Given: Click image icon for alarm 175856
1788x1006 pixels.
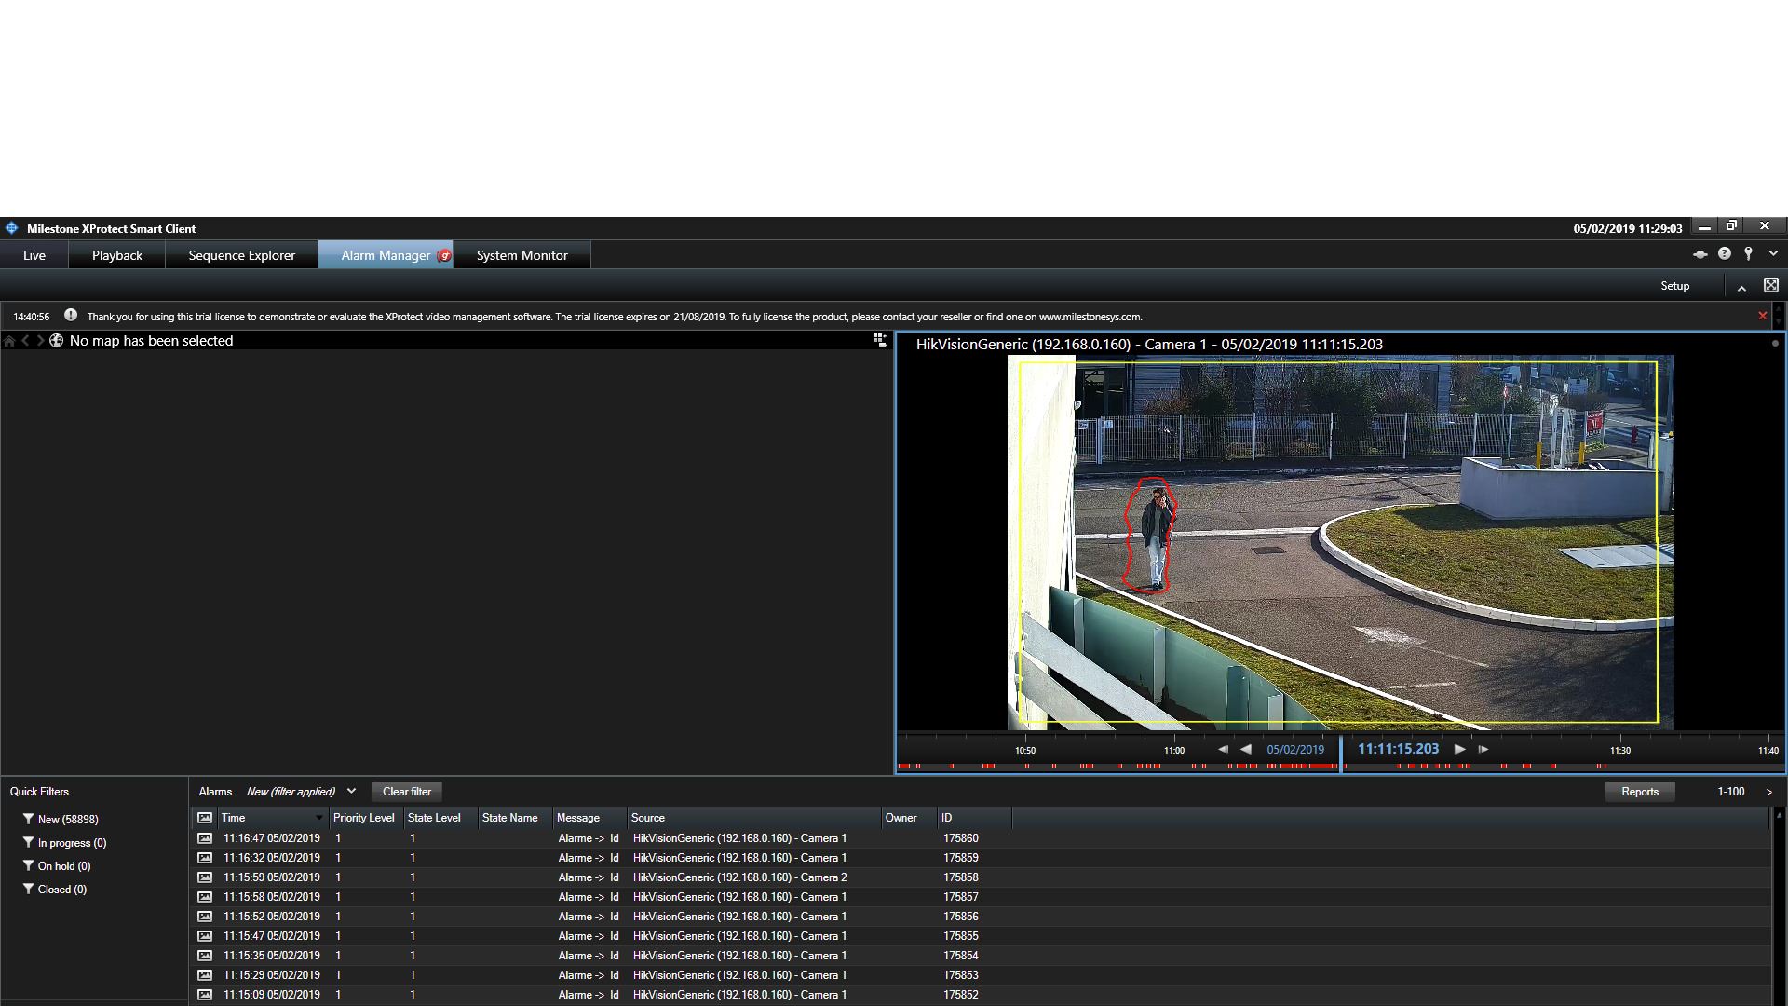Looking at the screenshot, I should pos(205,917).
